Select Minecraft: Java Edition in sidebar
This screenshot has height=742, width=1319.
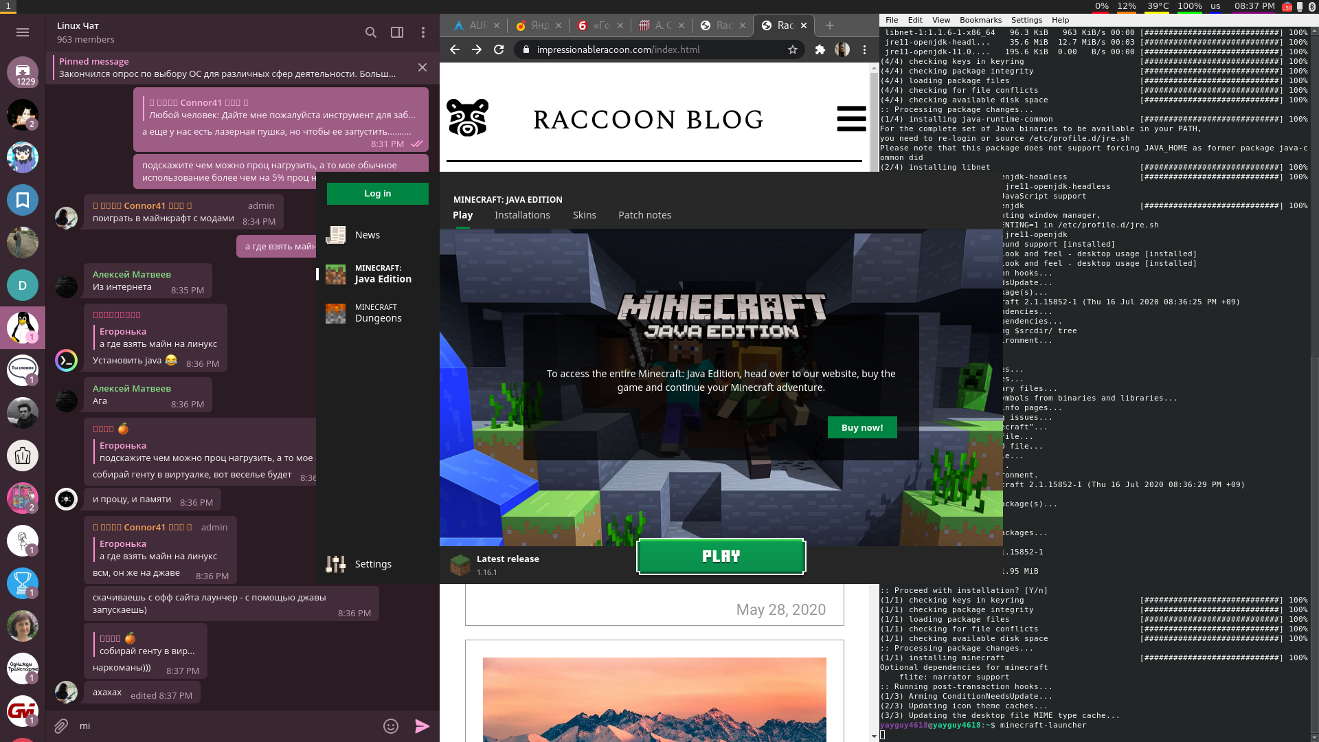tap(377, 274)
